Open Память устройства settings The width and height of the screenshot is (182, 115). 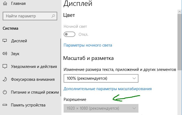pos(28,105)
